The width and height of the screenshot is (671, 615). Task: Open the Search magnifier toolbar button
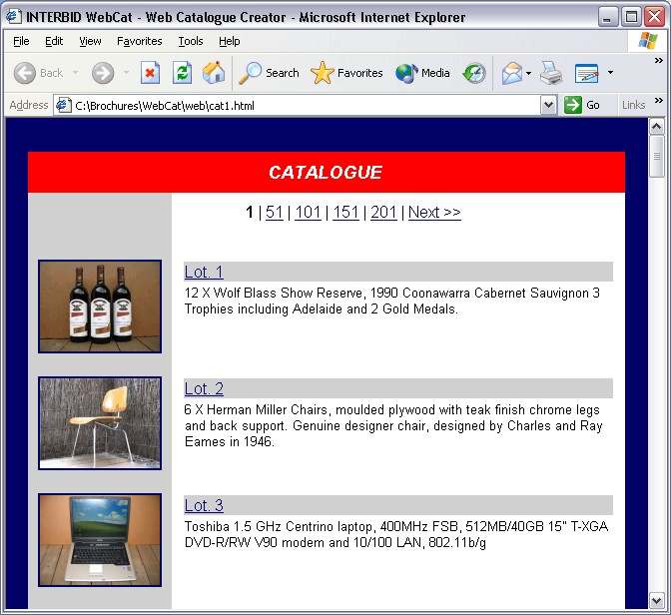click(x=269, y=73)
